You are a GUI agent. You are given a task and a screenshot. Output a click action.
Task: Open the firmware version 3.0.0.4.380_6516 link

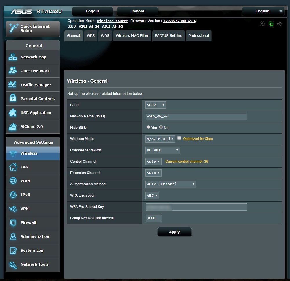click(180, 21)
